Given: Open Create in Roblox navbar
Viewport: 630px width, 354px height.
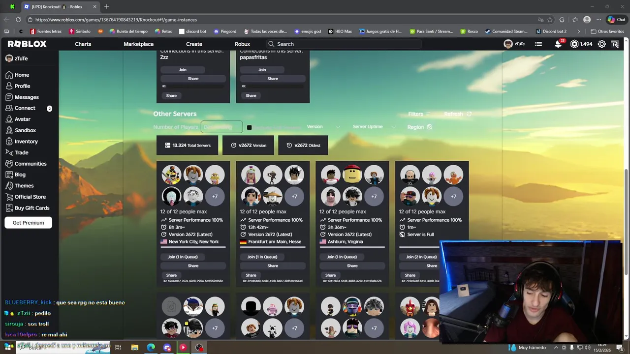Looking at the screenshot, I should (x=194, y=44).
